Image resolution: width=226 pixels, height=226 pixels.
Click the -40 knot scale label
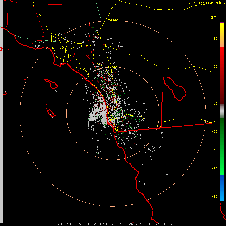215,150
